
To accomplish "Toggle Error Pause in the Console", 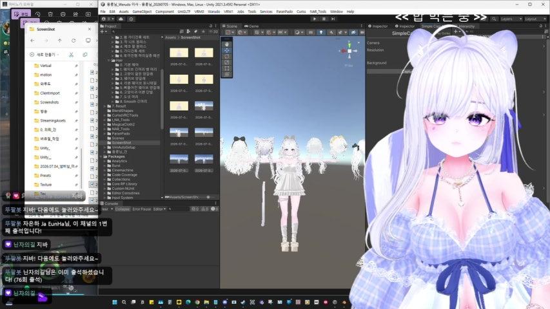I will coord(142,209).
